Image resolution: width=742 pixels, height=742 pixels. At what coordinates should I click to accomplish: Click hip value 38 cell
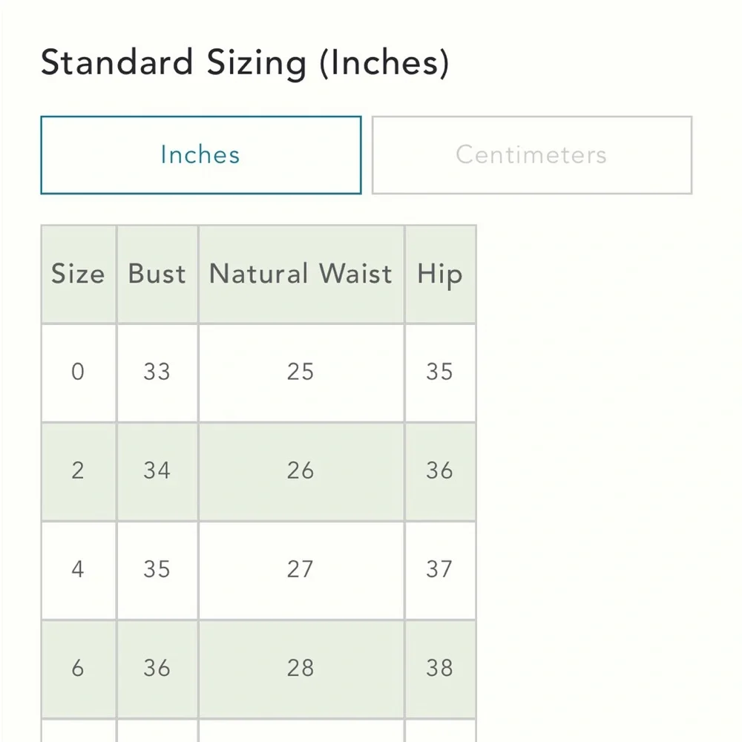(439, 668)
